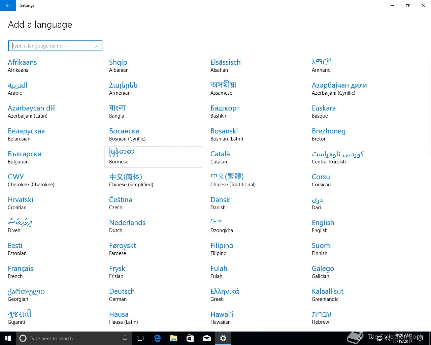Click the search magnifier in language box

tap(97, 46)
